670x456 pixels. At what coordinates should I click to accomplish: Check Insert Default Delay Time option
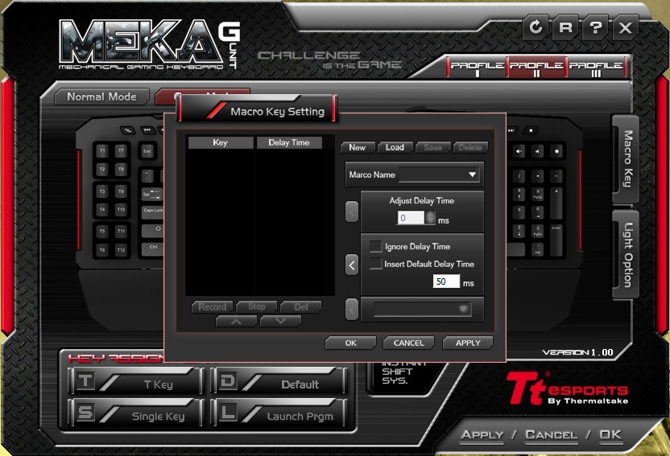(375, 264)
